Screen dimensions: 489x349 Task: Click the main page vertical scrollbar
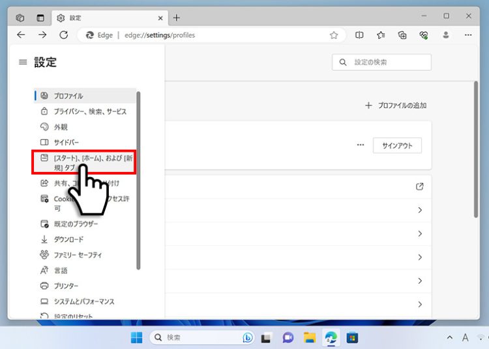pyautogui.click(x=475, y=150)
